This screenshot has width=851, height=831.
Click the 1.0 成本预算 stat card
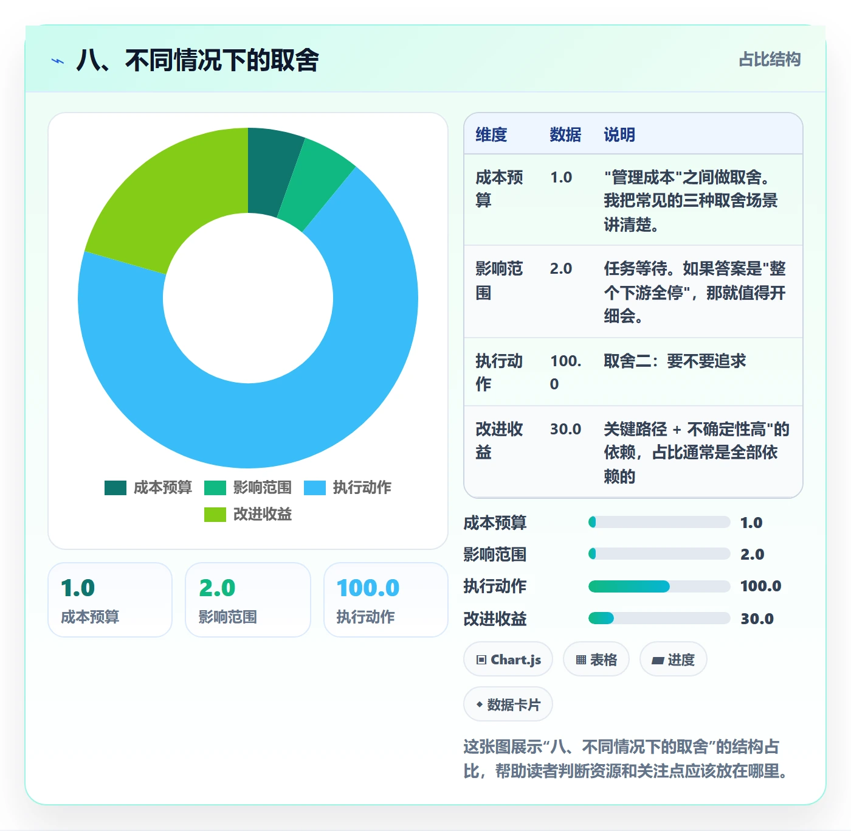click(x=110, y=600)
